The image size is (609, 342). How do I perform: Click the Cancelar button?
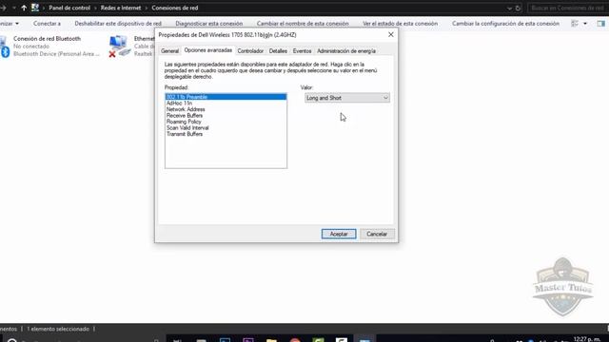(377, 234)
